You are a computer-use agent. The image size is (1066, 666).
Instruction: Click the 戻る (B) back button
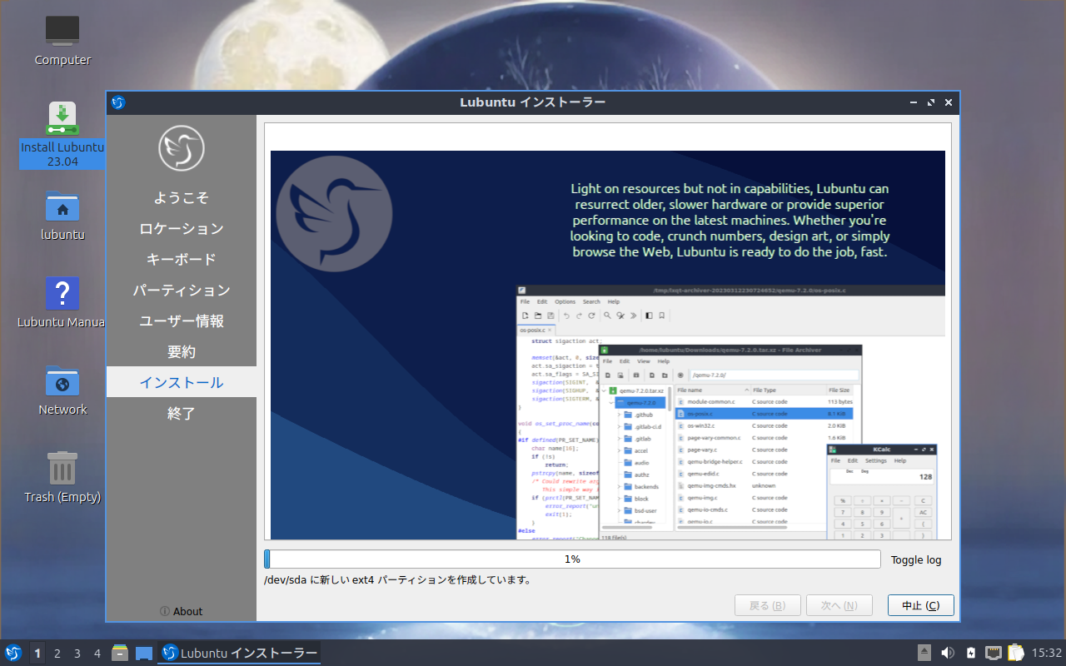(767, 605)
